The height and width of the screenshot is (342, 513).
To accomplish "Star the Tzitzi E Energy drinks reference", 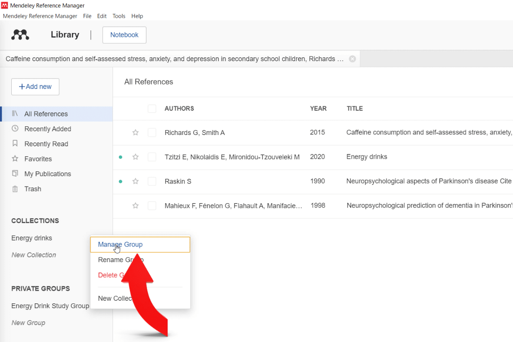I will [136, 157].
